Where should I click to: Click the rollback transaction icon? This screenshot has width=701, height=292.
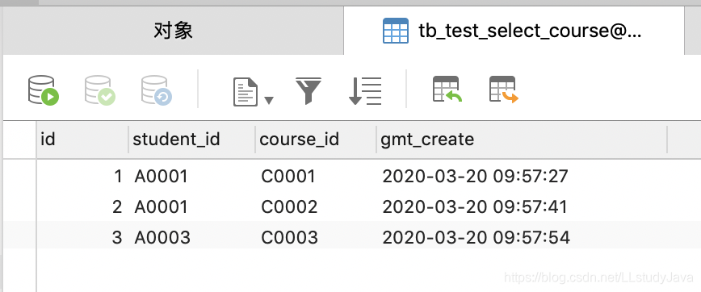click(157, 90)
